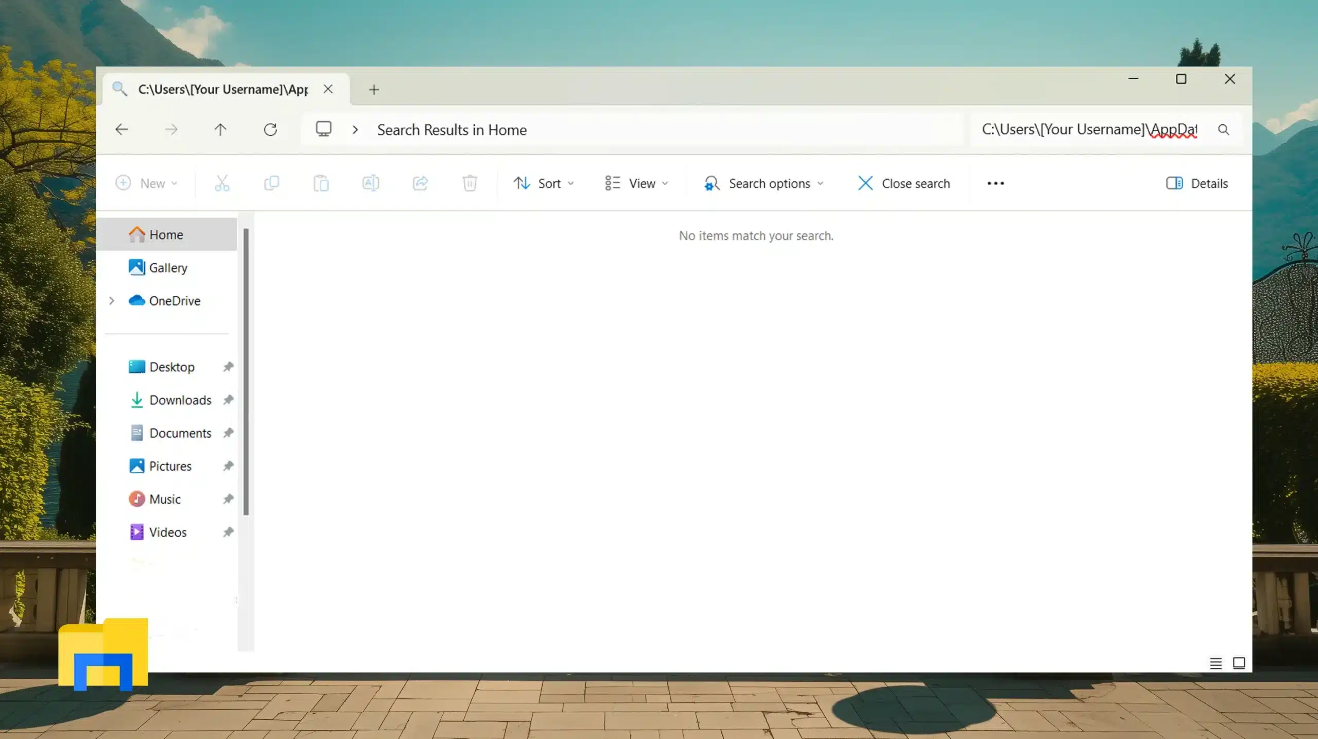
Task: Click into the search box text field
Action: [1089, 129]
